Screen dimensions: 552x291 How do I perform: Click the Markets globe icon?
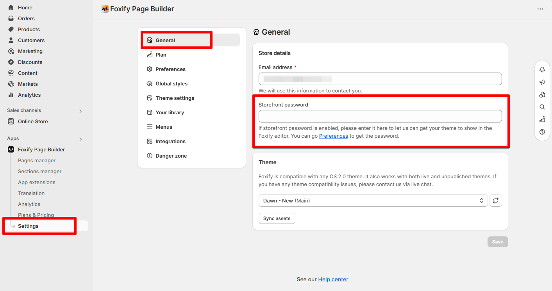11,84
